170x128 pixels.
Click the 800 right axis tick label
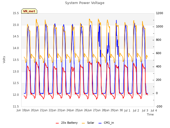point(159,40)
